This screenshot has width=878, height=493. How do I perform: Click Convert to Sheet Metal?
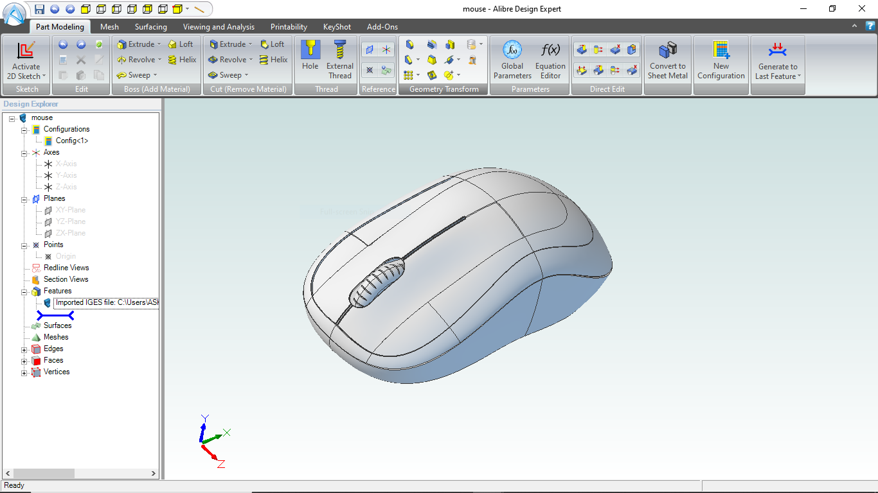pyautogui.click(x=668, y=60)
